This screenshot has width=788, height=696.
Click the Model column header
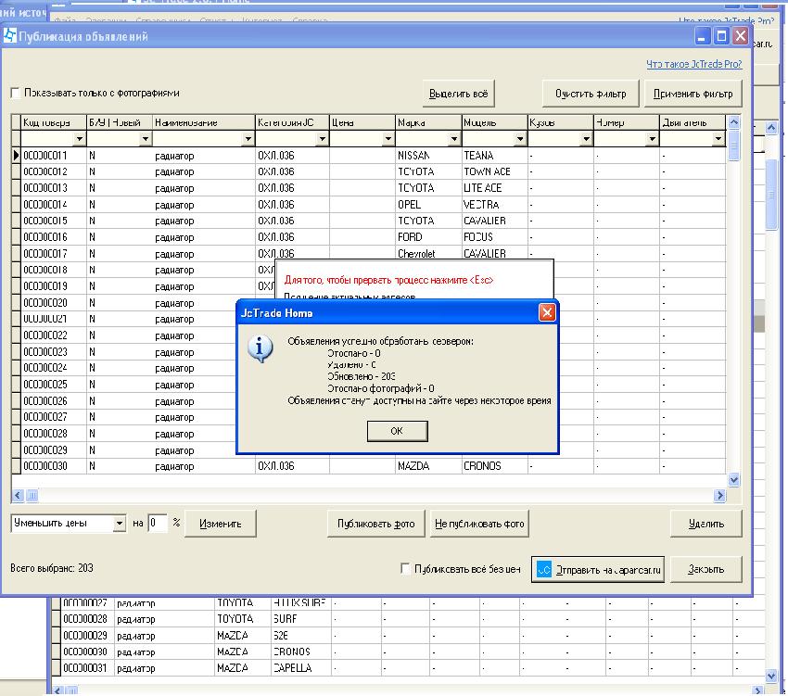click(494, 122)
